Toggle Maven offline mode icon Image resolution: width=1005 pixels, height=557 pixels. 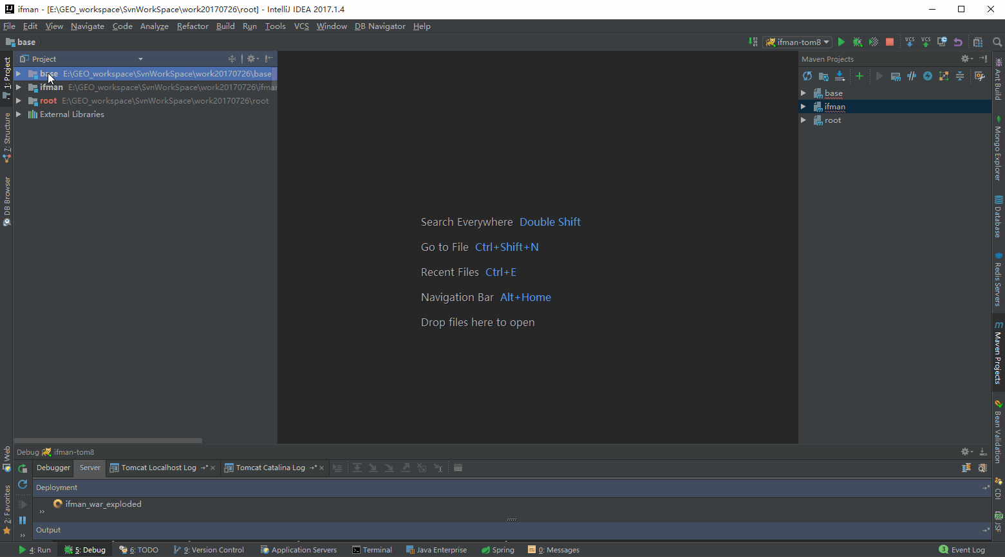point(912,76)
